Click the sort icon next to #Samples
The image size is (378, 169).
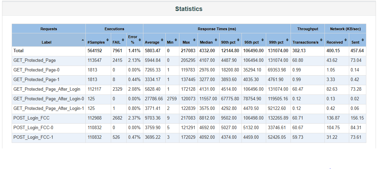pyautogui.click(x=108, y=40)
